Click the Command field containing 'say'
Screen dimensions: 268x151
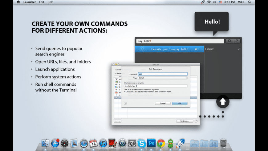tap(163, 74)
